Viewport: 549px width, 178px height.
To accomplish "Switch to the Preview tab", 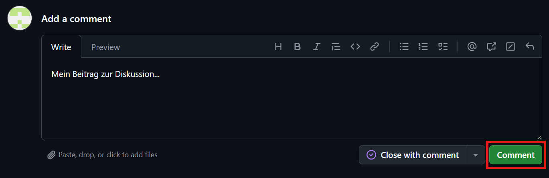I will 105,47.
